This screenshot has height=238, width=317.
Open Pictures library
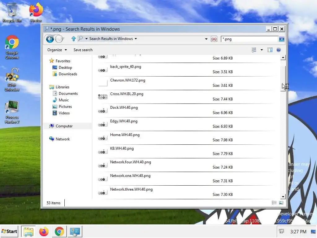65,107
